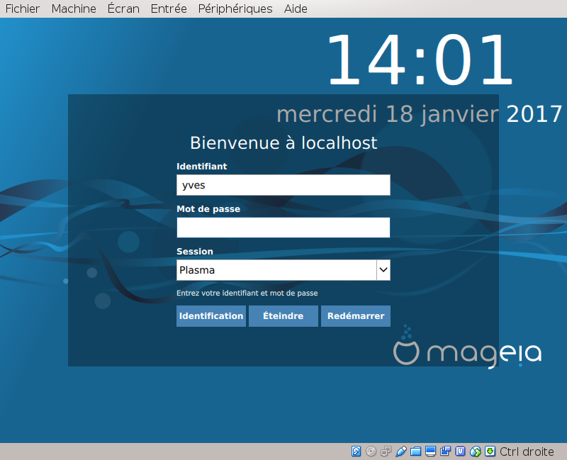Click the optical disc drive status icon

[371, 451]
